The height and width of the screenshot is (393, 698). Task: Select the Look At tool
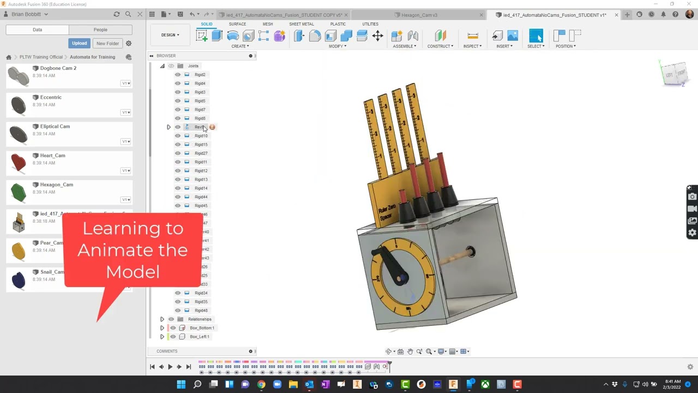[400, 352]
